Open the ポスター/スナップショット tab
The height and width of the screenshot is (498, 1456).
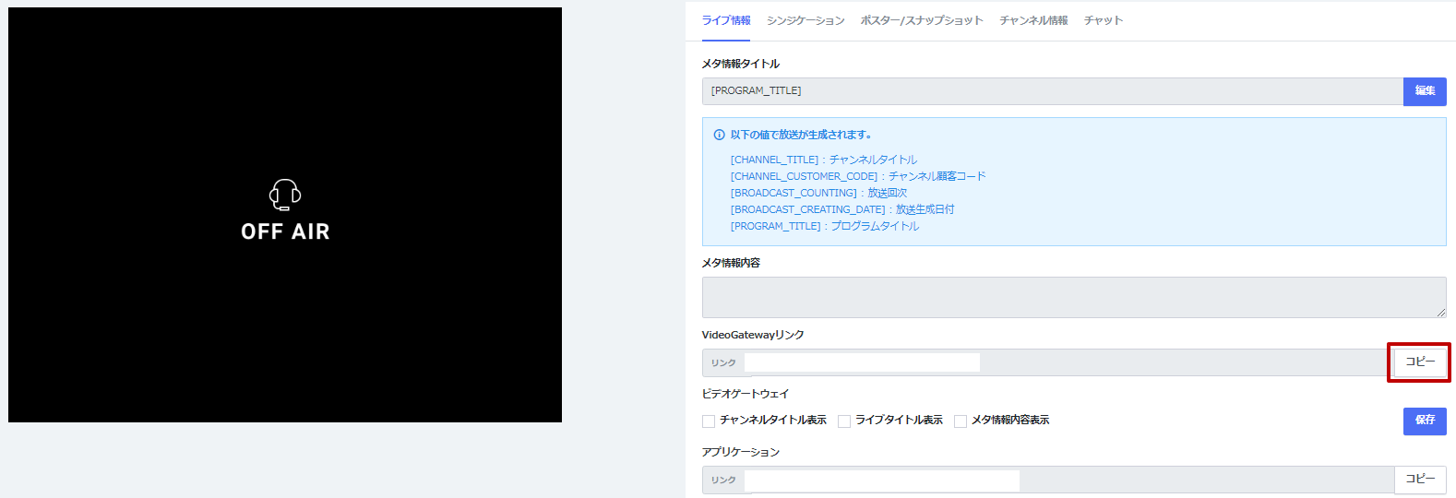click(x=922, y=20)
